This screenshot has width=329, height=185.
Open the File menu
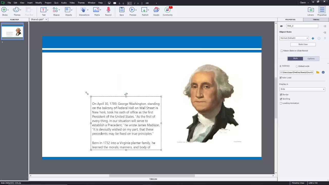click(x=9, y=3)
